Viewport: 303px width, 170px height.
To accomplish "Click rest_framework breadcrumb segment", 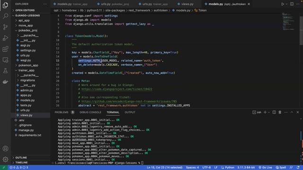I will pyautogui.click(x=139, y=10).
